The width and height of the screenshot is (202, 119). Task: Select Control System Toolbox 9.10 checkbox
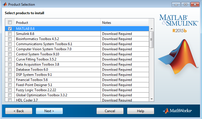click(10, 54)
